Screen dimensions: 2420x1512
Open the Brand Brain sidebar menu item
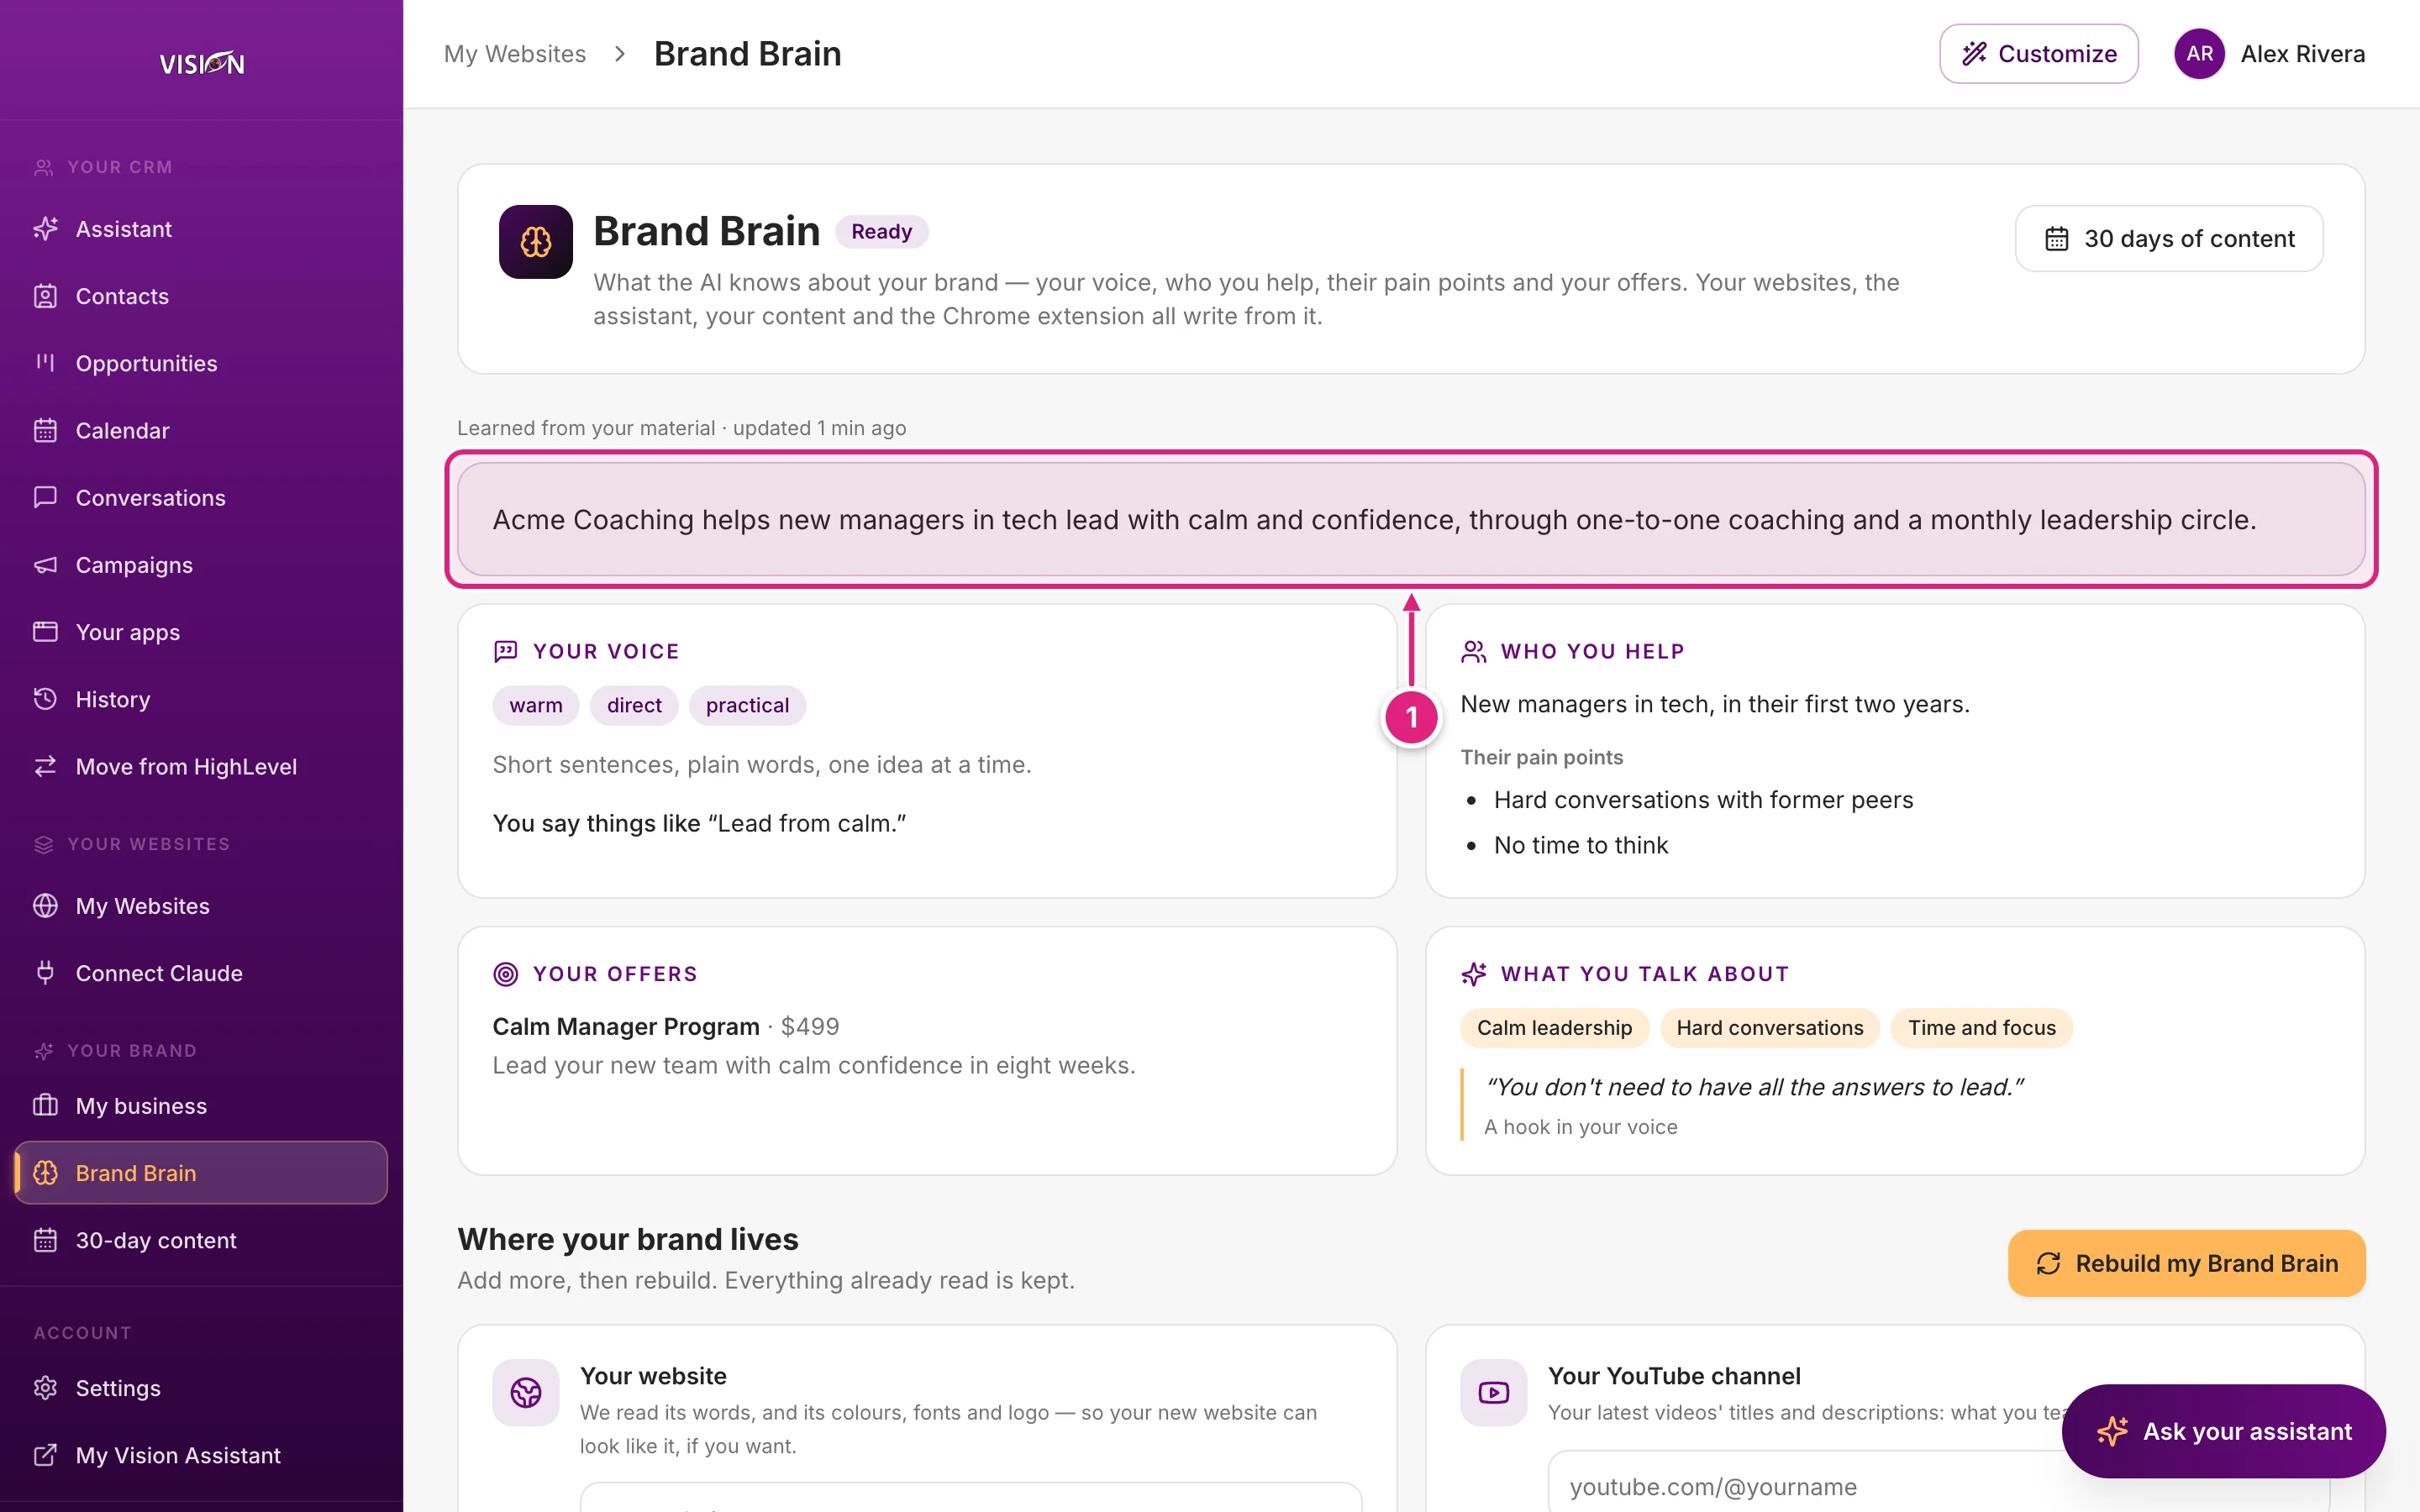click(x=201, y=1173)
